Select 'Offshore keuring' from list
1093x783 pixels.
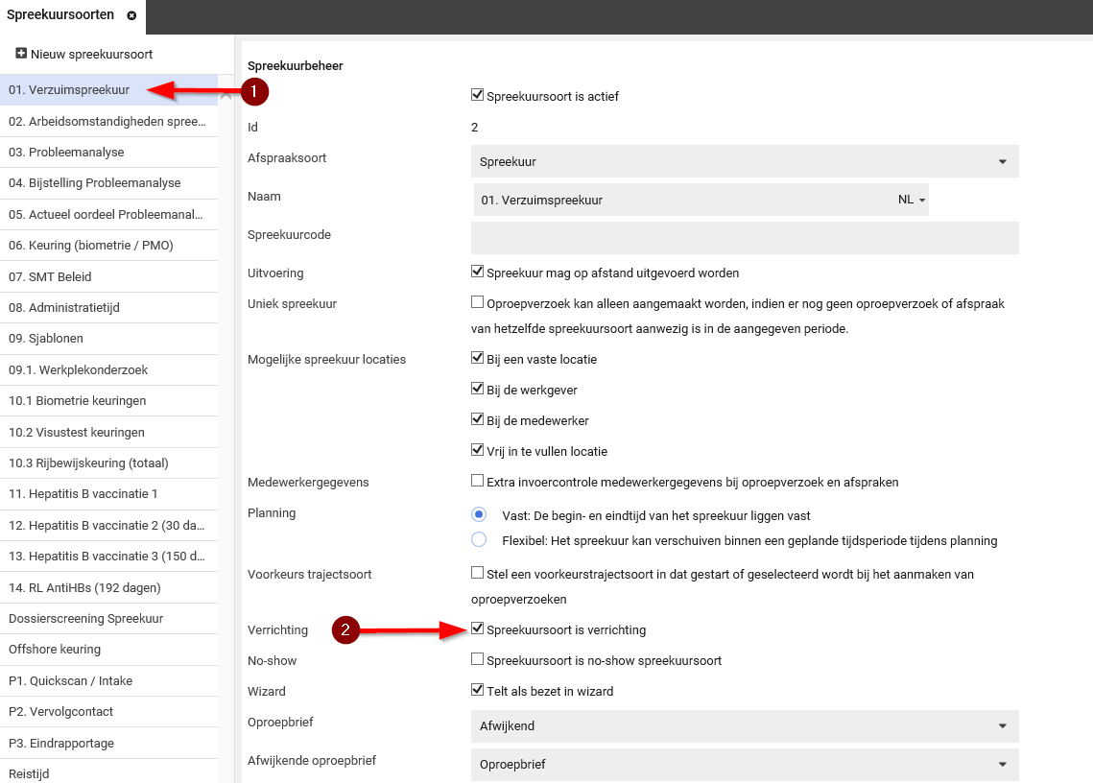pos(55,650)
